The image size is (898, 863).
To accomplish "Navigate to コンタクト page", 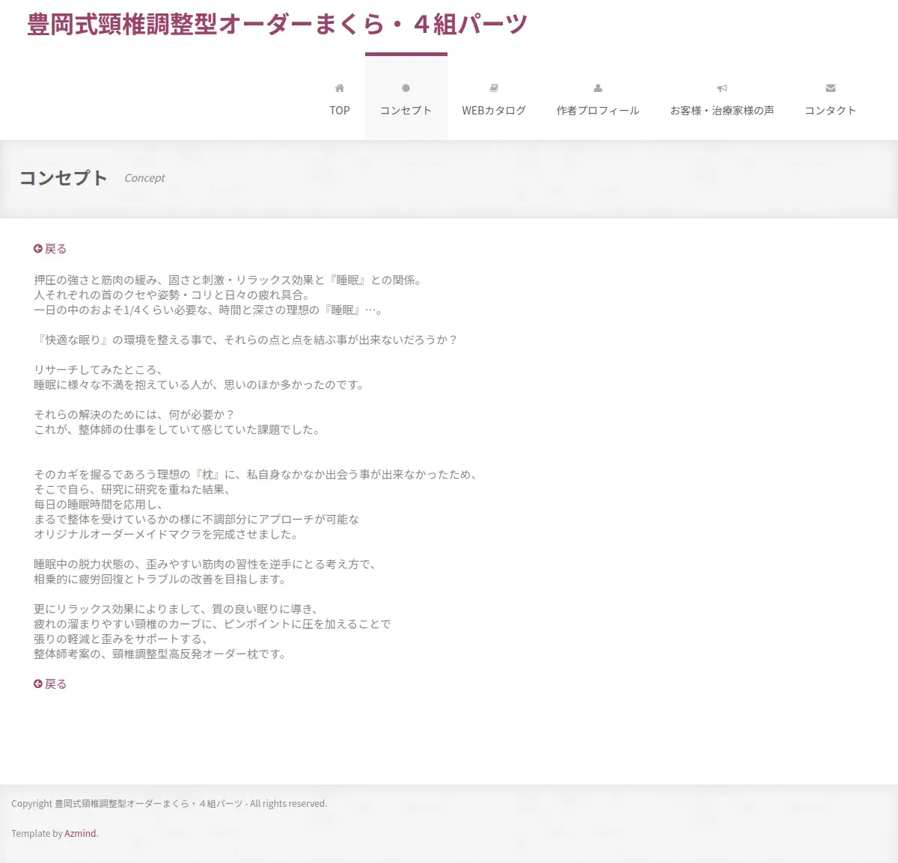I will pyautogui.click(x=831, y=97).
